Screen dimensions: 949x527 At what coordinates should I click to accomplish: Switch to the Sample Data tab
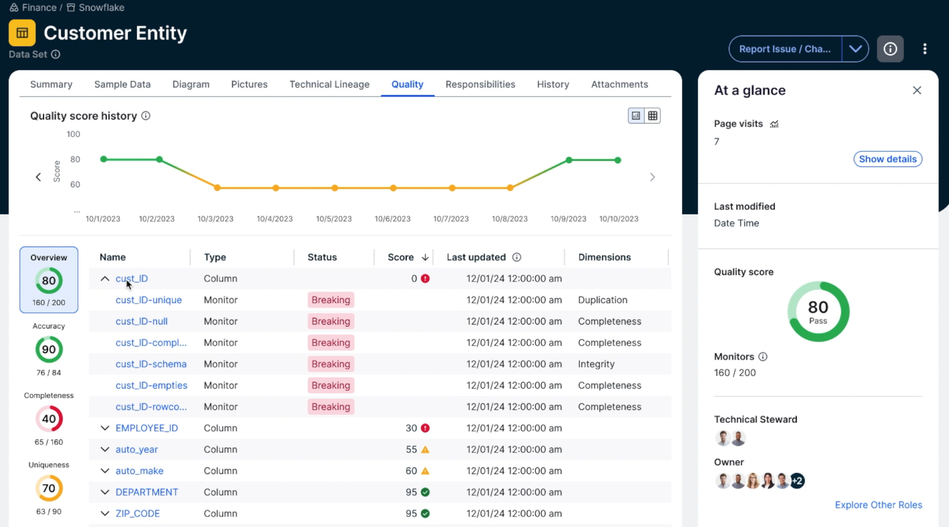click(x=122, y=84)
